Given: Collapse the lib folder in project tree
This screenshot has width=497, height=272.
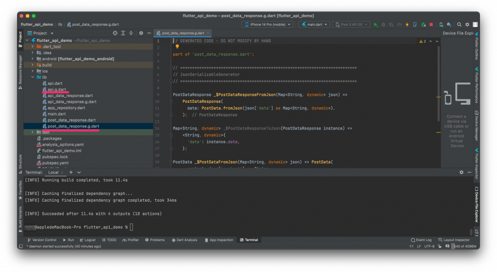Looking at the screenshot, I should pos(33,77).
